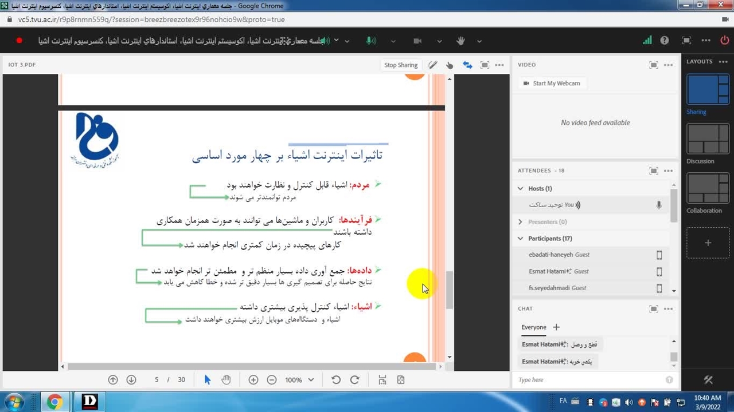Go to next page down arrow
The width and height of the screenshot is (734, 412).
(x=131, y=380)
